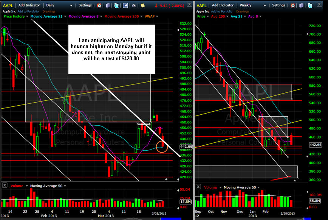This screenshot has width=328, height=220.
Task: Close the Volume panel in the Daily chart
Action: pyautogui.click(x=5, y=185)
